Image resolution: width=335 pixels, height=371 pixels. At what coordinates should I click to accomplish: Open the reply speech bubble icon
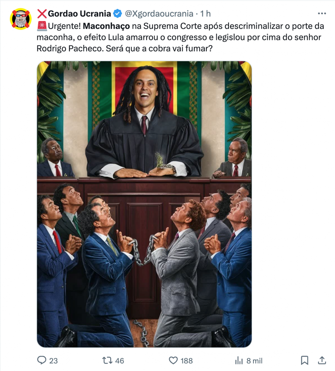tap(42, 360)
